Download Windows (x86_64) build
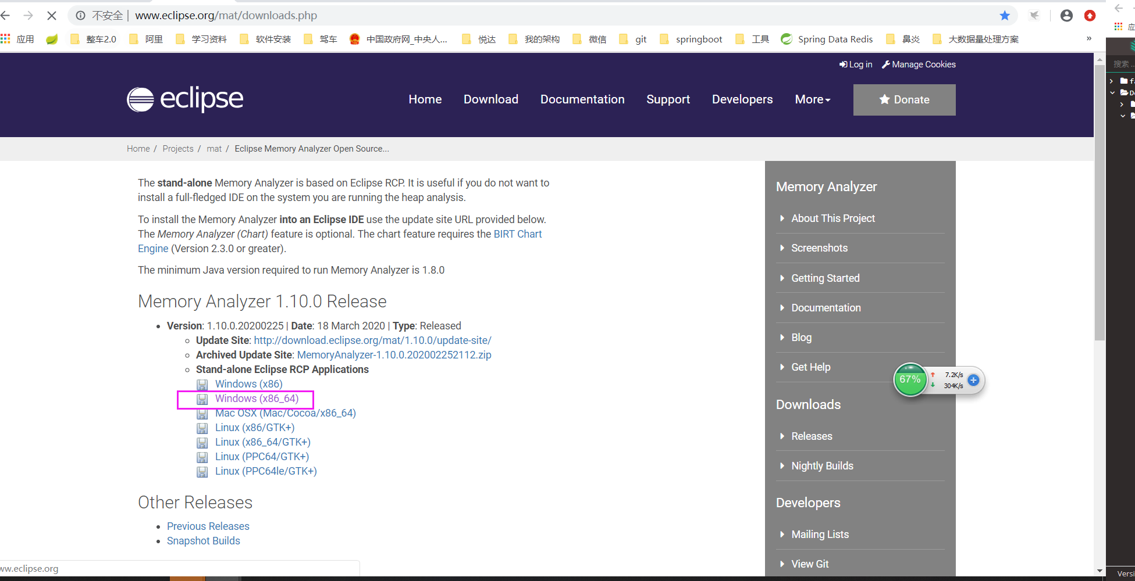Viewport: 1135px width, 581px height. (257, 399)
